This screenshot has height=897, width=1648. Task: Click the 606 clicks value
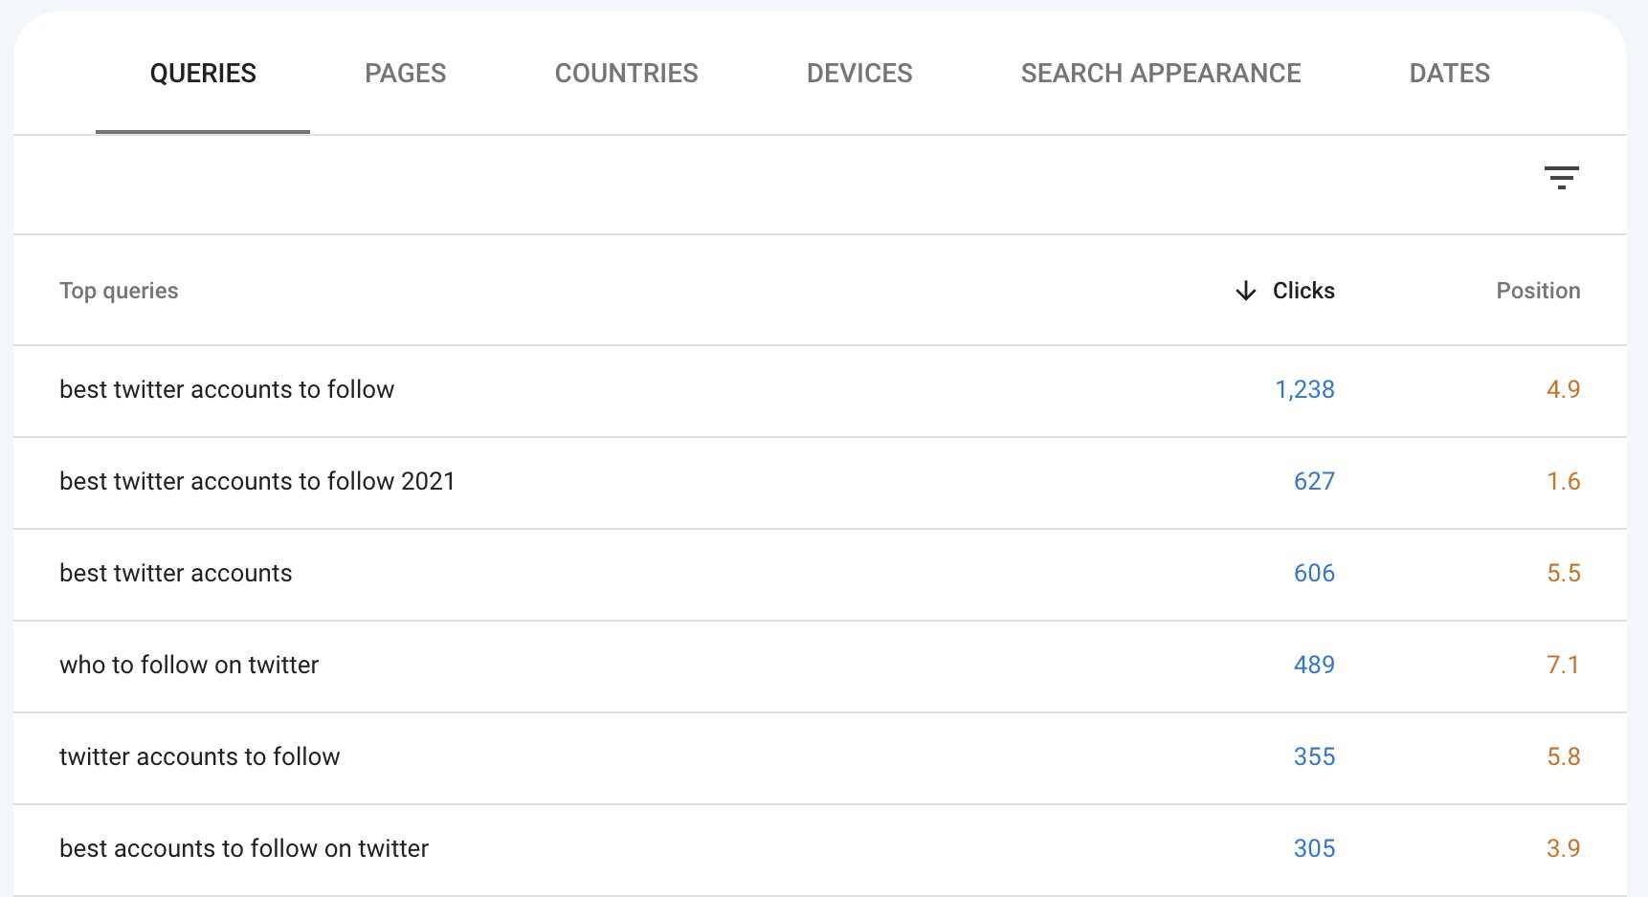(1314, 573)
